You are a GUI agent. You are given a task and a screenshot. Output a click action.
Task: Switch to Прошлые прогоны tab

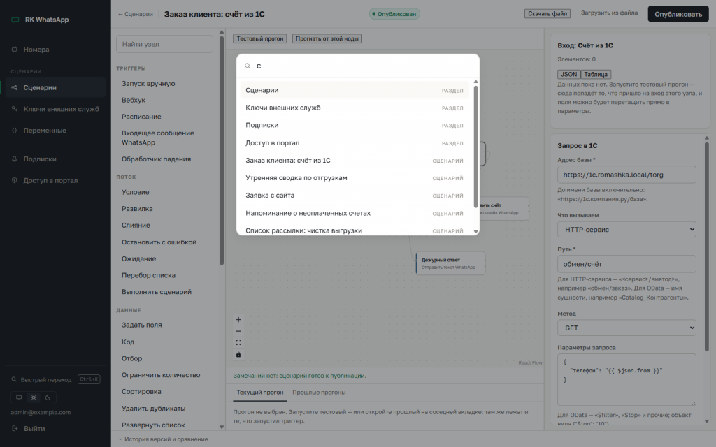coord(319,393)
